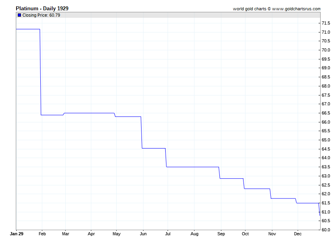
Task: Select the Sep x-axis label
Action: 221,234
